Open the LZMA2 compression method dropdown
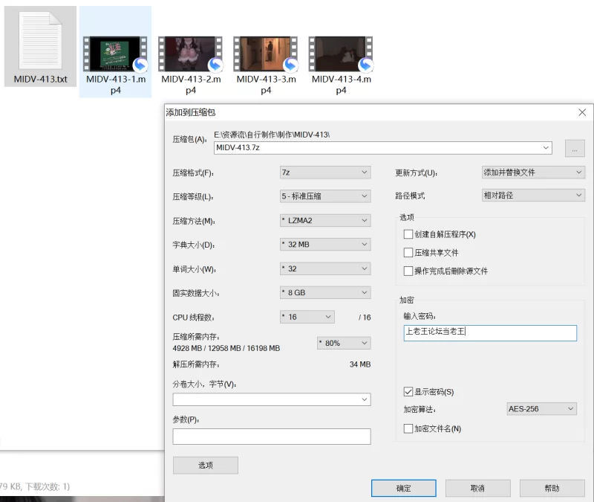 point(325,220)
